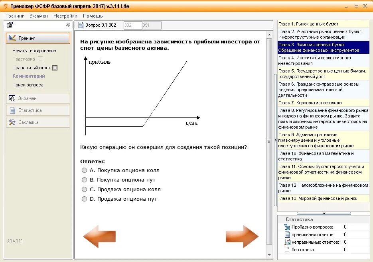
Task: Select Глава 1. Рынок ценных бумаг
Action: tap(323, 24)
